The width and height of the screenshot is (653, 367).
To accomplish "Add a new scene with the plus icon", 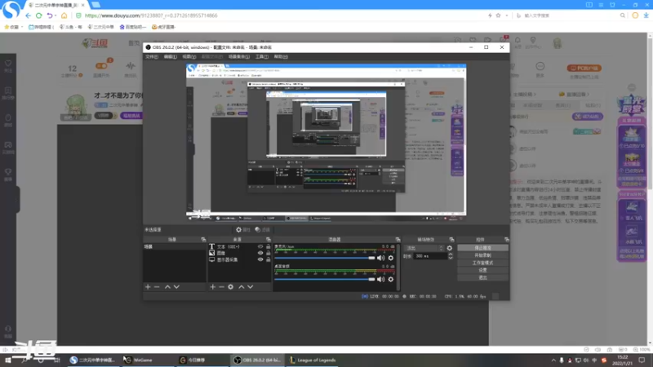I will click(x=148, y=287).
